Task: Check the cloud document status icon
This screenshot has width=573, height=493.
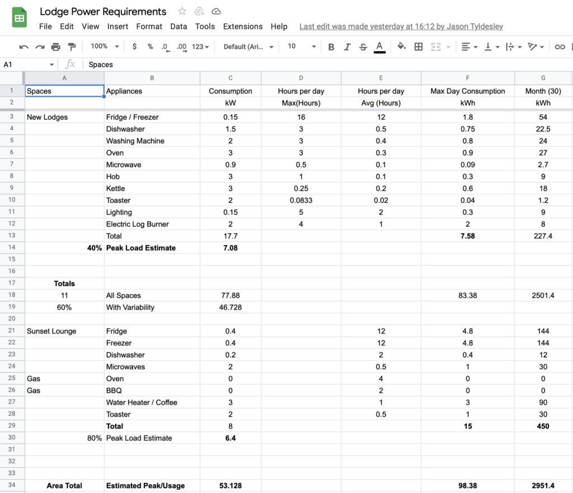Action: (216, 11)
